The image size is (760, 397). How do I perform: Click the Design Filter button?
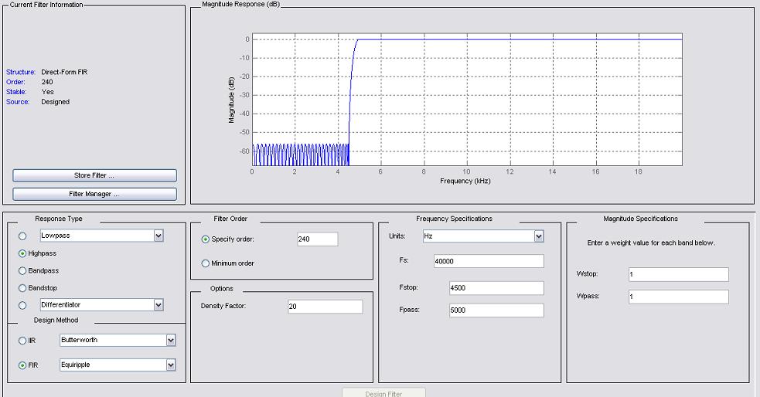tap(383, 392)
